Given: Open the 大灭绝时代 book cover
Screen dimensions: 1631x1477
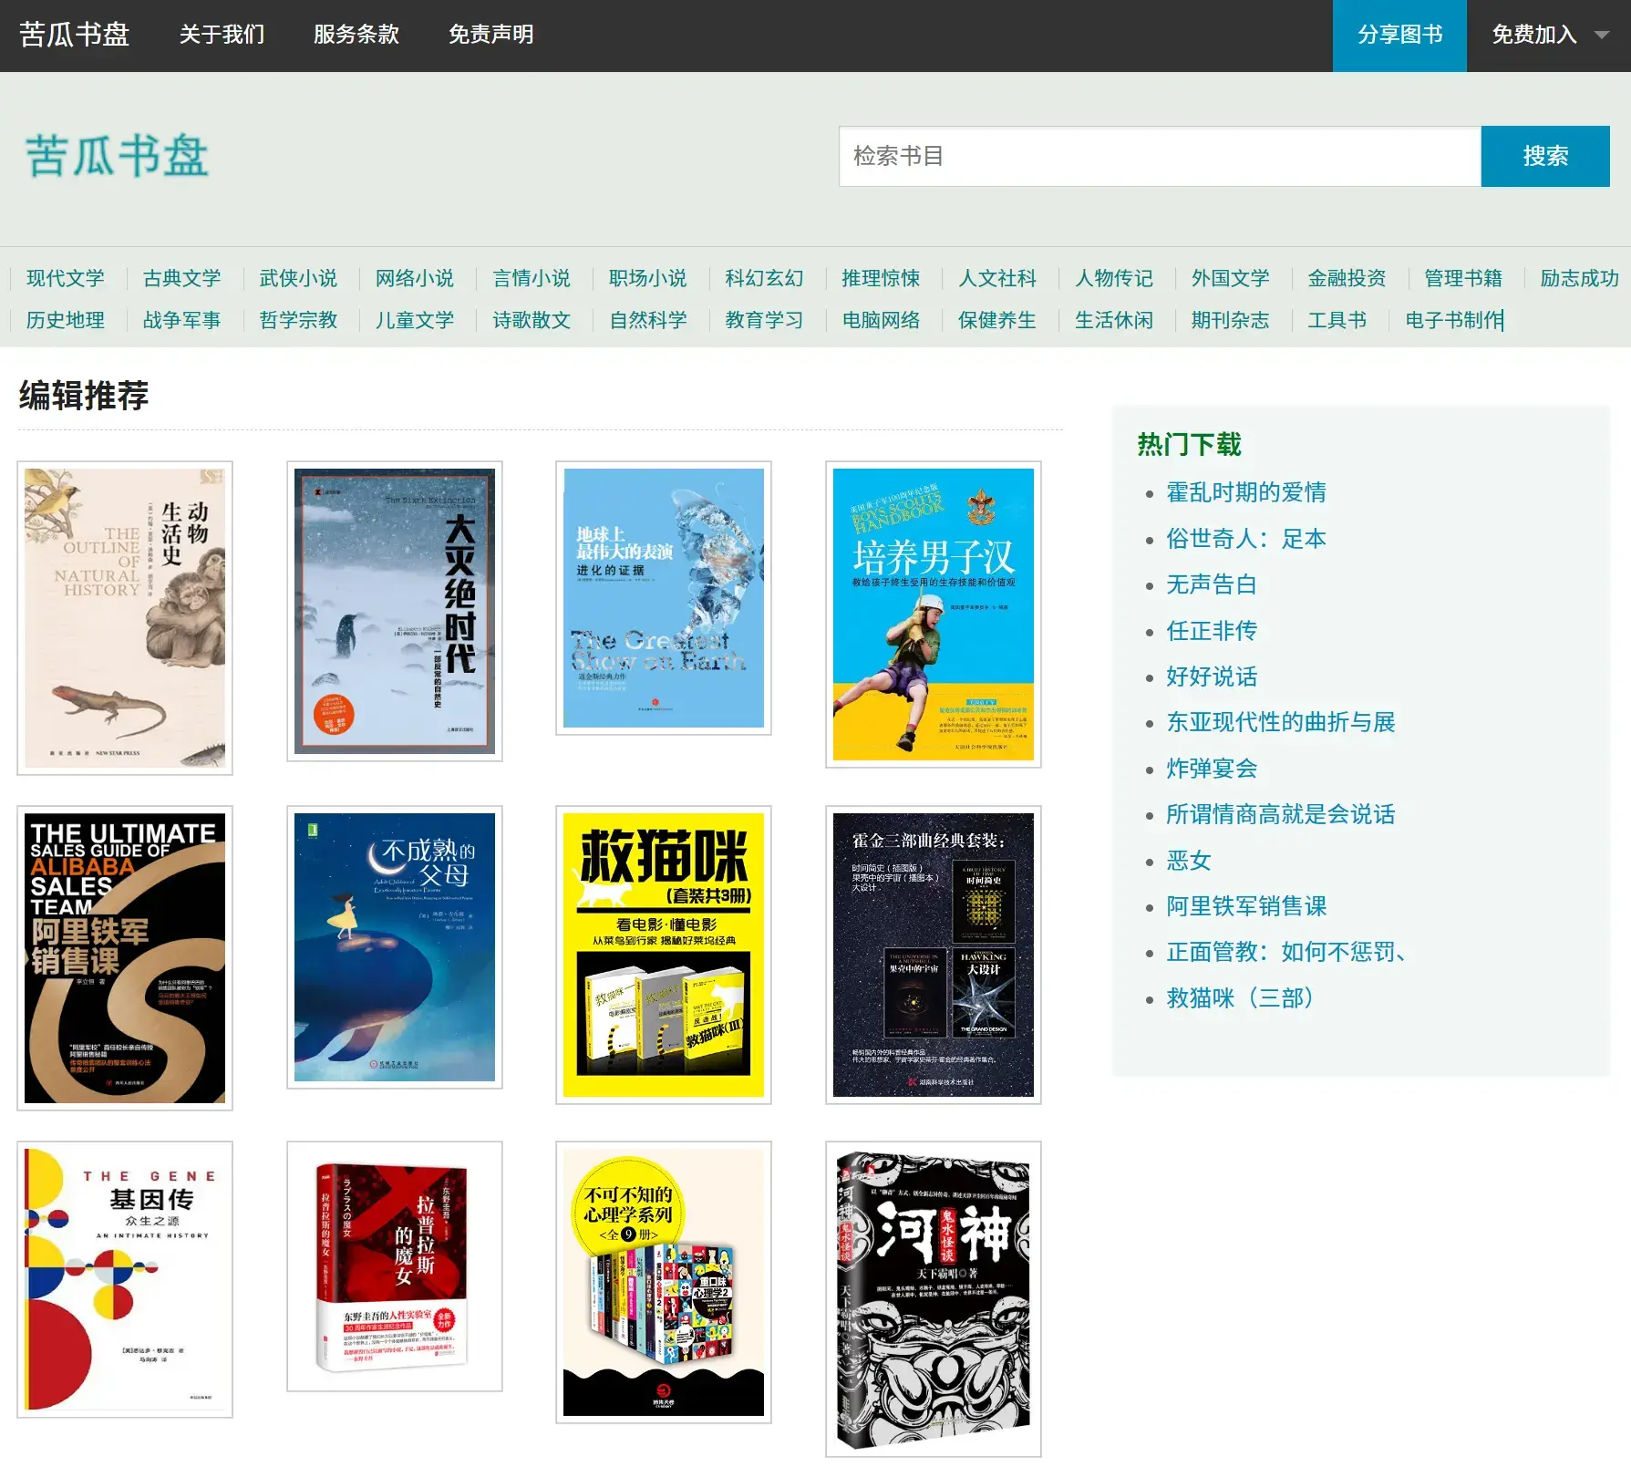Looking at the screenshot, I should click(394, 611).
